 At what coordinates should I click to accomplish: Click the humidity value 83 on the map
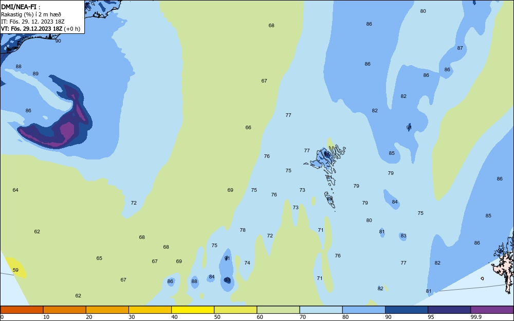[403, 236]
